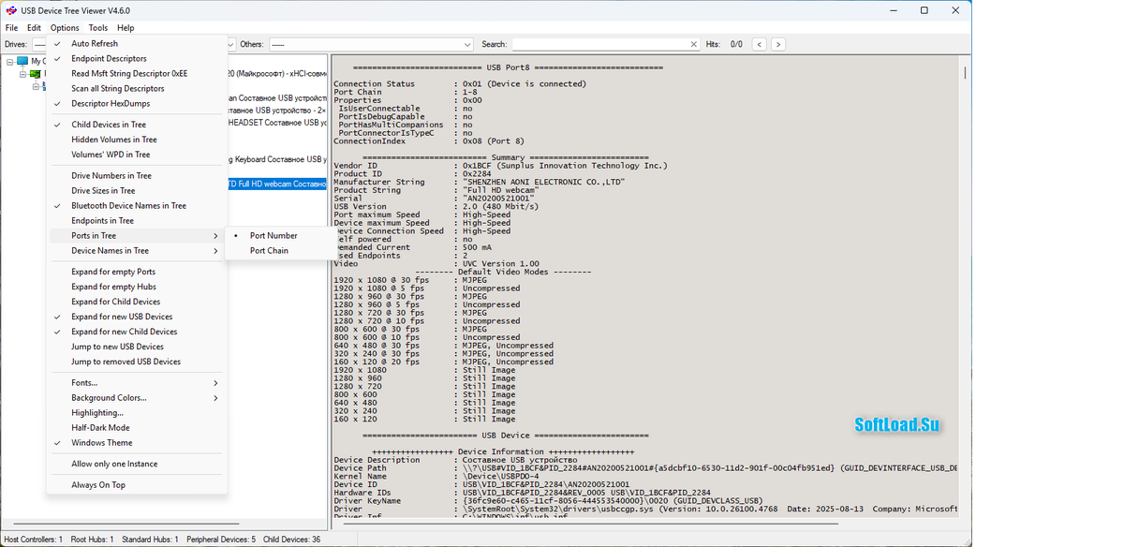Click the Host Controllers: 1 status entry
This screenshot has width=1124, height=547.
click(34, 539)
